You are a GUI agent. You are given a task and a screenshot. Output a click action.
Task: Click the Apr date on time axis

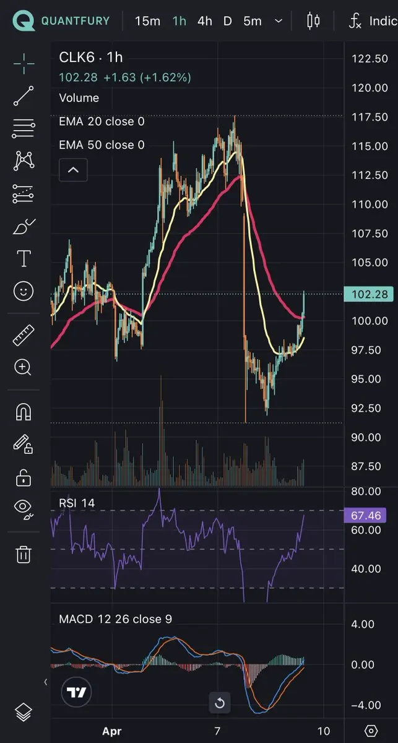pos(111,731)
